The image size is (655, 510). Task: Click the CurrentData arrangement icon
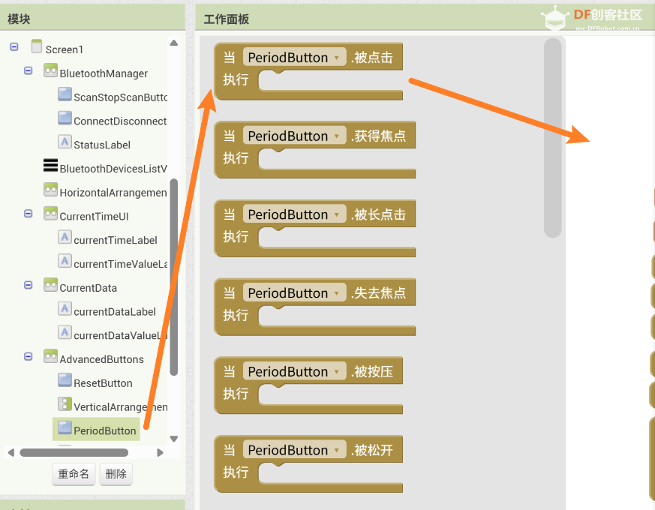click(x=50, y=285)
